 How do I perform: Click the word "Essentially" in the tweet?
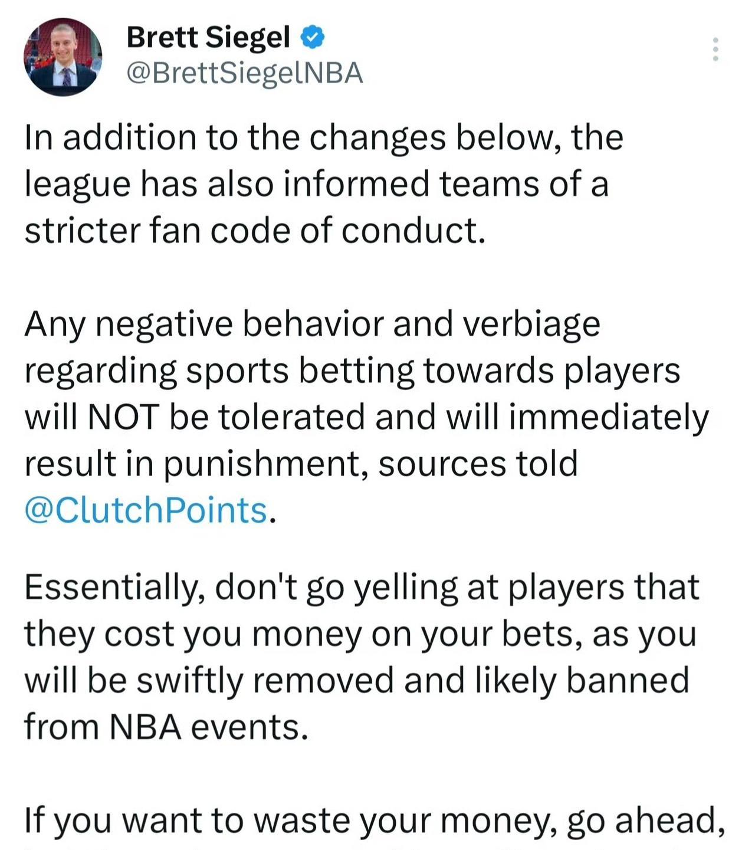(114, 588)
